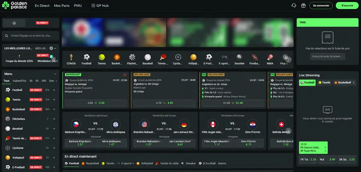Expand the Fléchettes menu row chevron

(54, 119)
